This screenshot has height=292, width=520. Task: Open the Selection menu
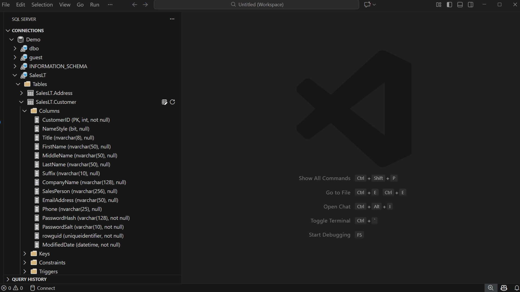coord(42,5)
